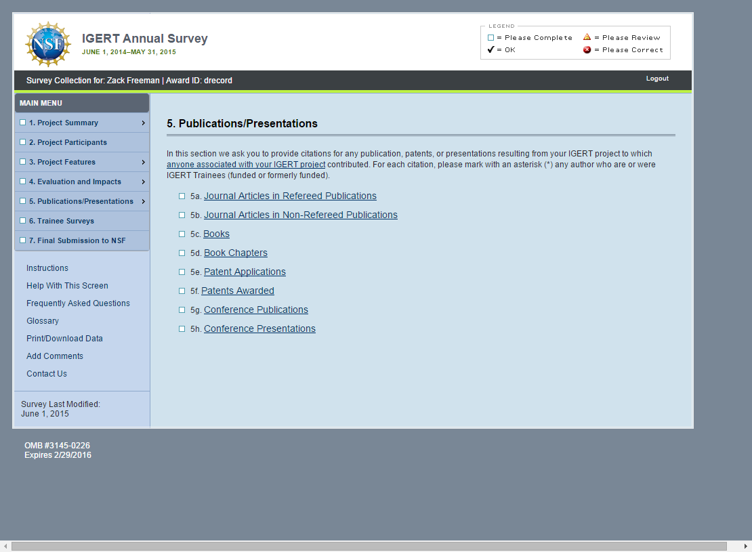The height and width of the screenshot is (552, 752).
Task: Click status box beside 5e Patent Applications
Action: point(182,272)
